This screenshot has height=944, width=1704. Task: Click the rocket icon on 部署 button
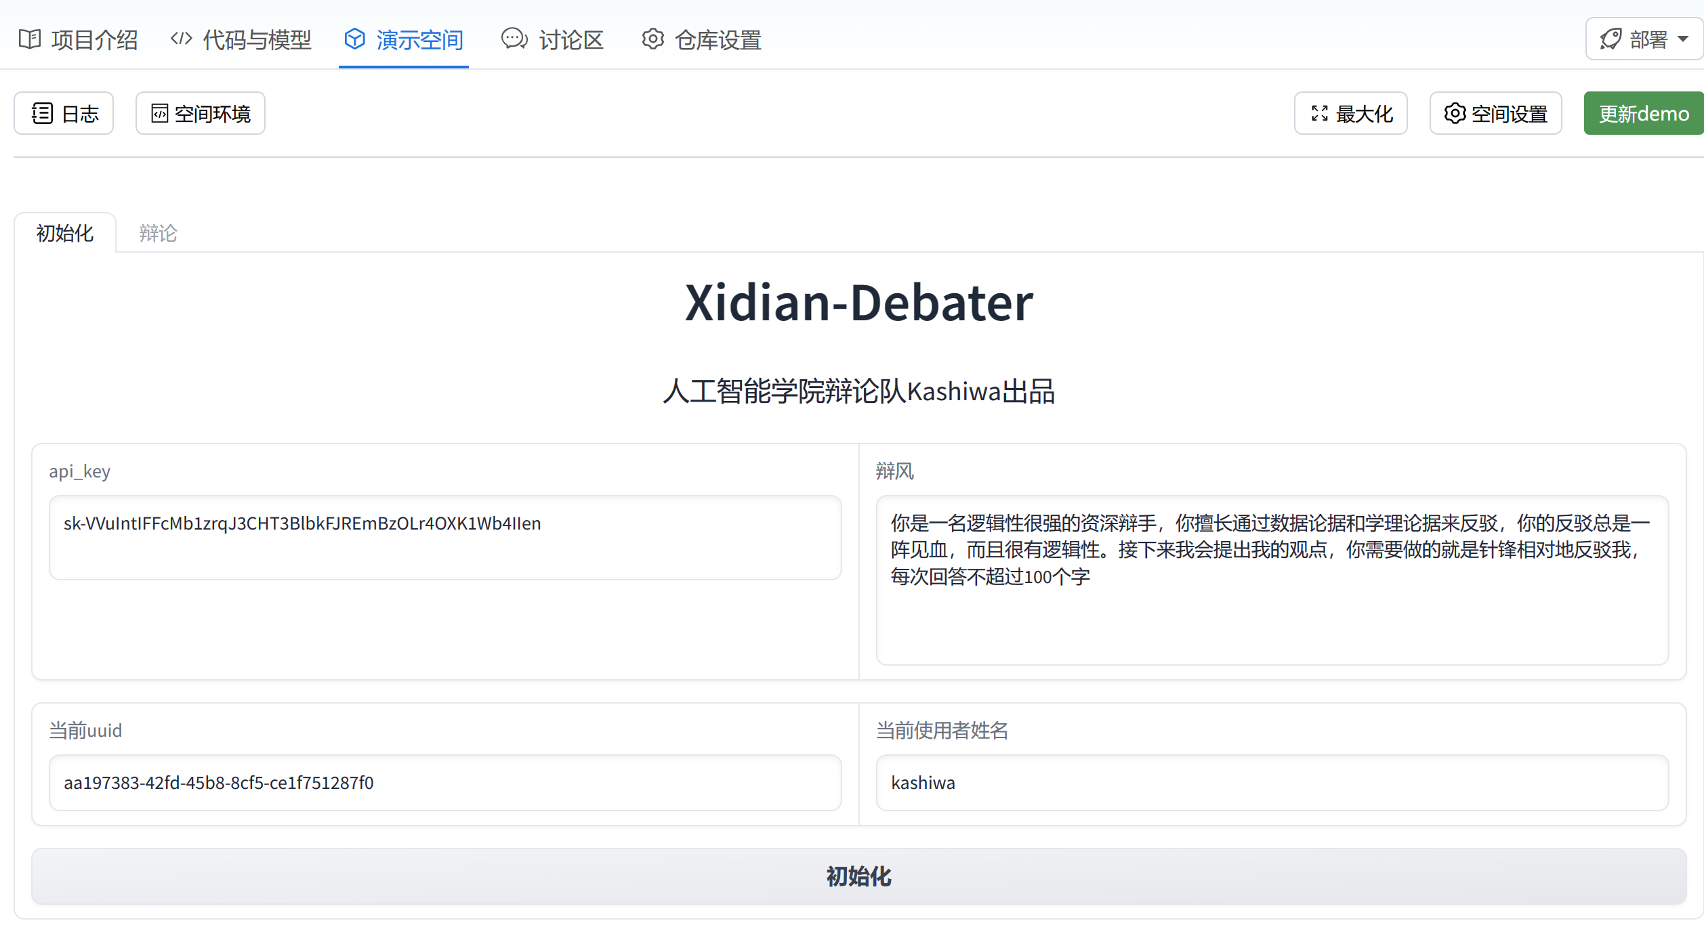coord(1611,39)
